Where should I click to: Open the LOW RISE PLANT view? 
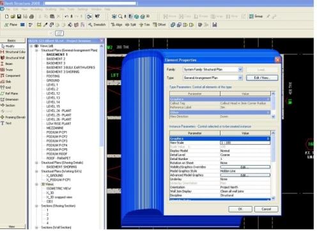pyautogui.click(x=59, y=123)
